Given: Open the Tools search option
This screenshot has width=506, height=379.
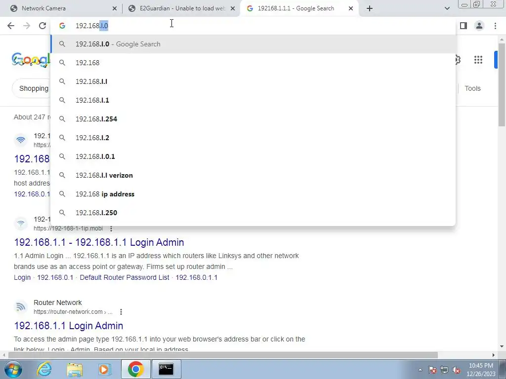Looking at the screenshot, I should (x=472, y=88).
